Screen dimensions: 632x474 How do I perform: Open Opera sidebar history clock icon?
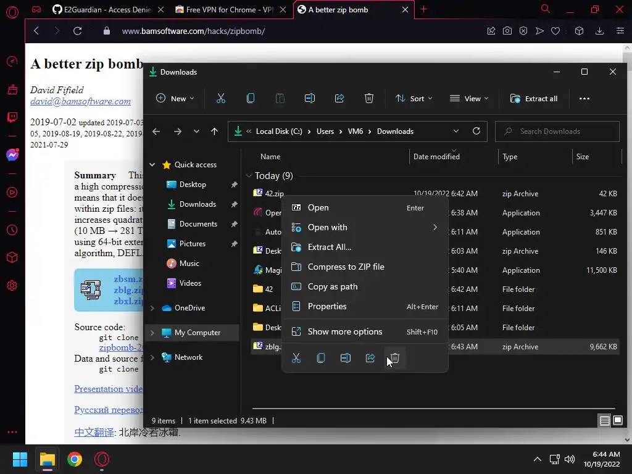[x=12, y=230]
